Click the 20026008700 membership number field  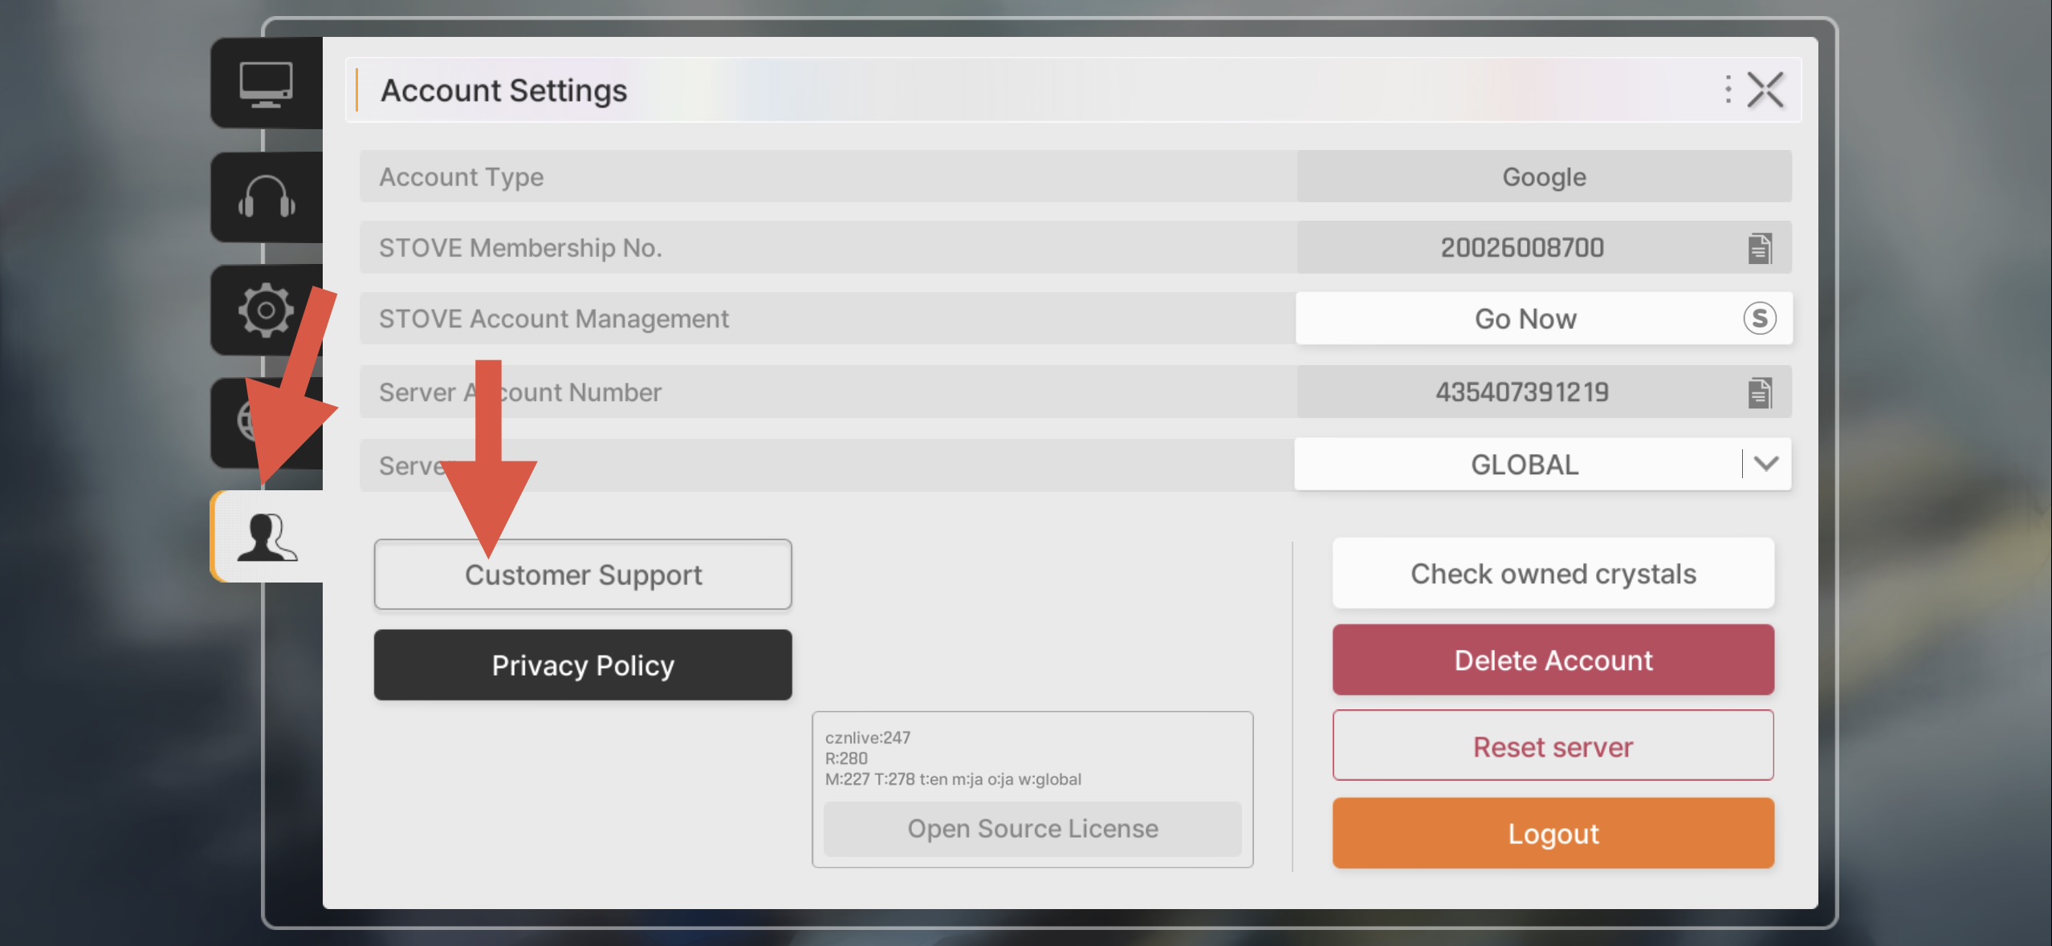1521,248
